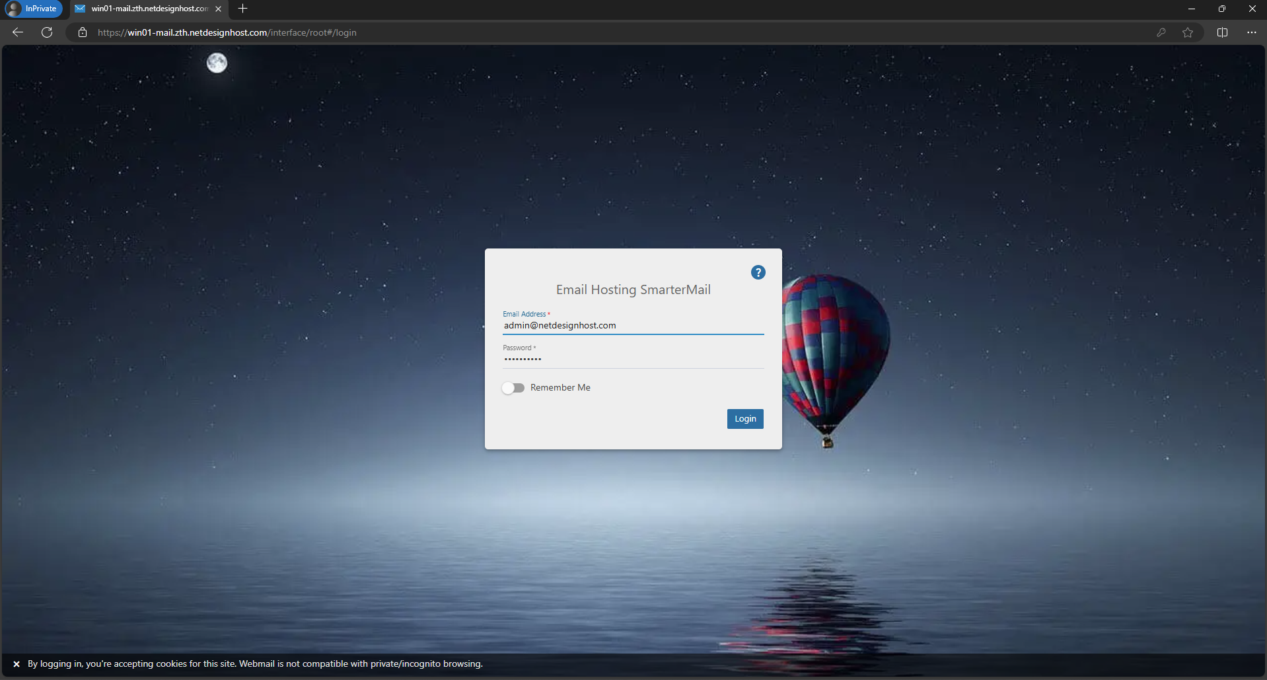The width and height of the screenshot is (1267, 680).
Task: Click the address bar URL
Action: point(227,32)
